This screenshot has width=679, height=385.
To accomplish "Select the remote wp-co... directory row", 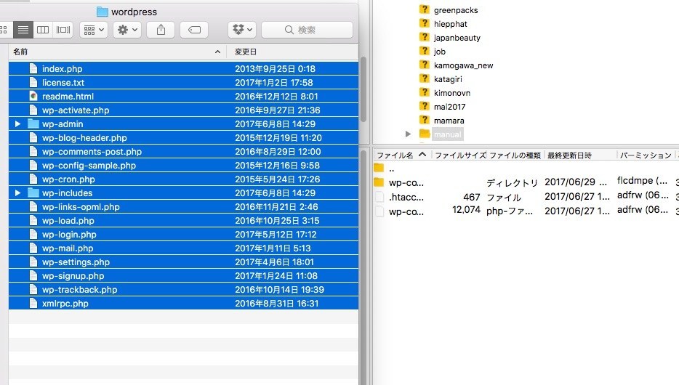I will [x=526, y=182].
